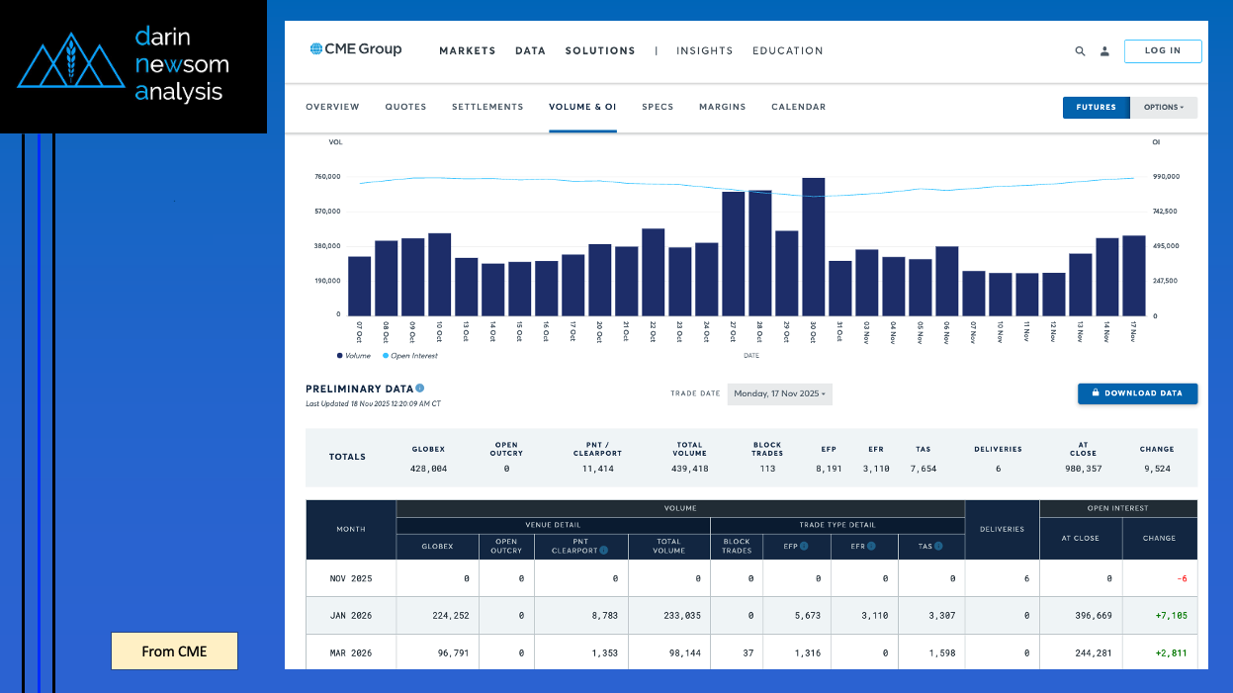This screenshot has width=1233, height=693.
Task: Click the Log In button
Action: pos(1162,51)
